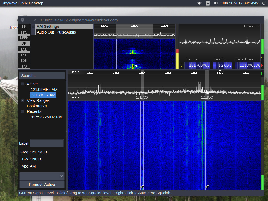Select the I/Q demodulator mode
The image size is (268, 201).
(24, 66)
